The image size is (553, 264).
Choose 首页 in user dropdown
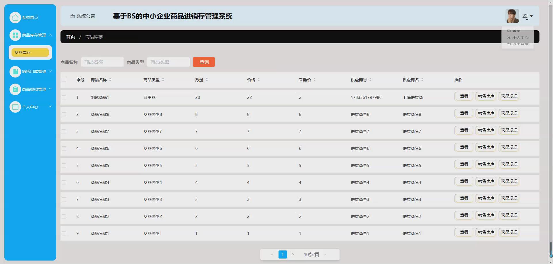[514, 31]
